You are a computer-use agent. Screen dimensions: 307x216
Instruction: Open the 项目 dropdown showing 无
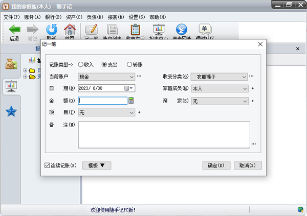point(106,112)
